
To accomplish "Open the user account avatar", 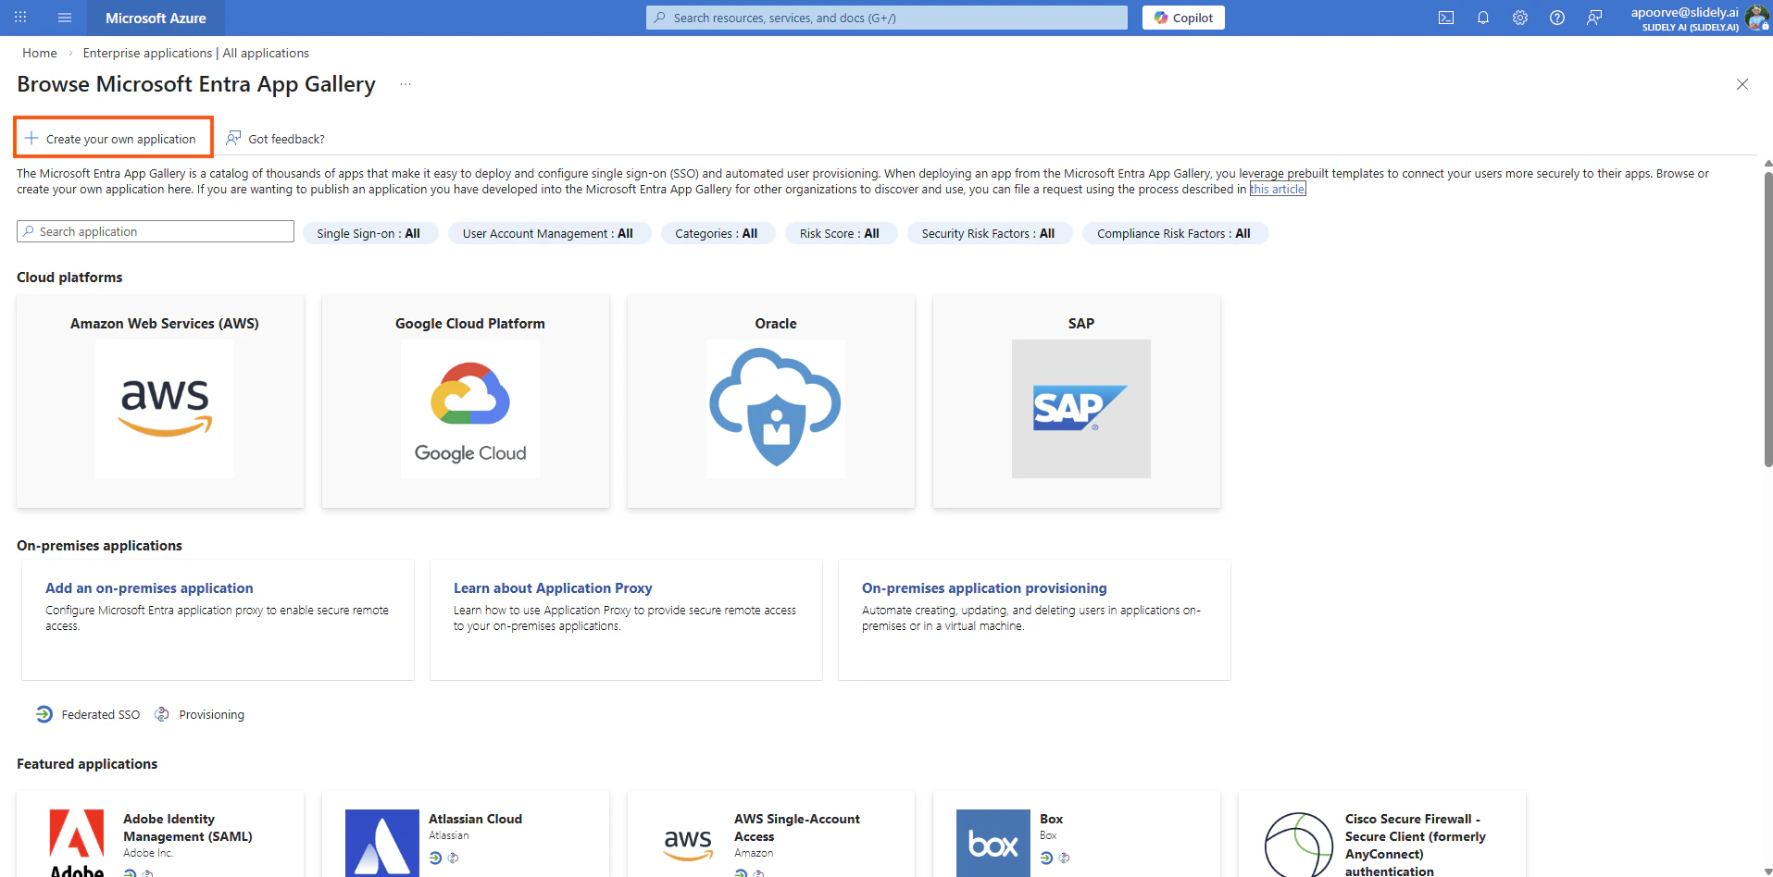I will pyautogui.click(x=1756, y=18).
